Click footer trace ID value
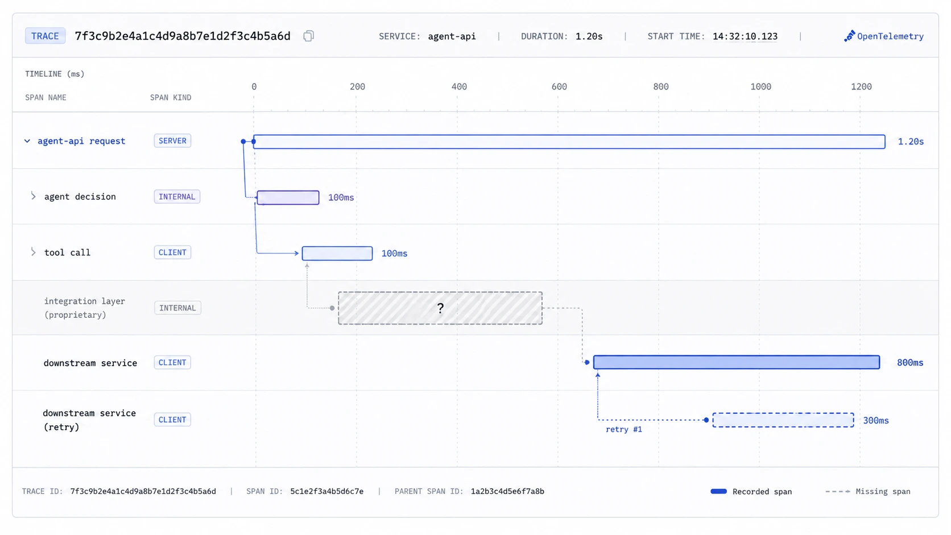Image resolution: width=951 pixels, height=535 pixels. [143, 491]
